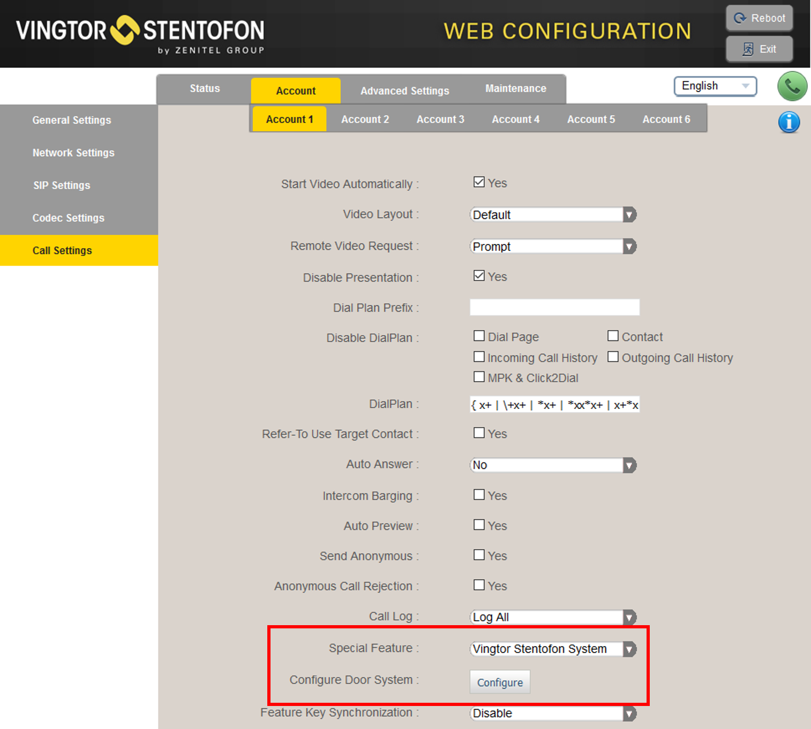Click the Exit button

(x=759, y=49)
